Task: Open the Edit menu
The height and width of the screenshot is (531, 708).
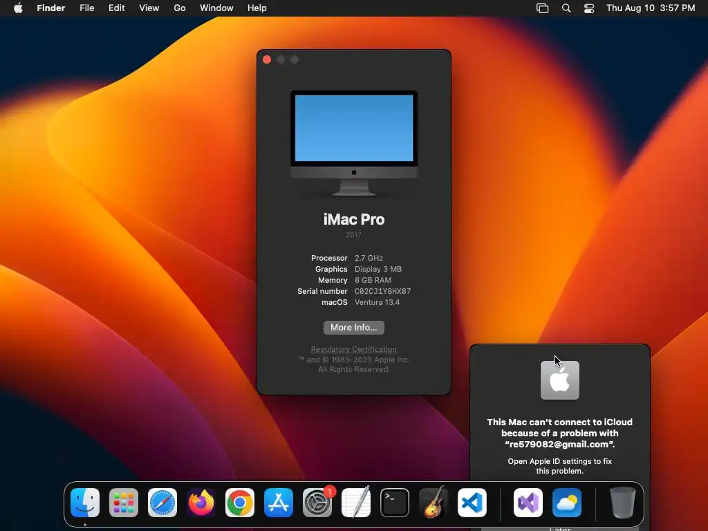Action: [116, 8]
